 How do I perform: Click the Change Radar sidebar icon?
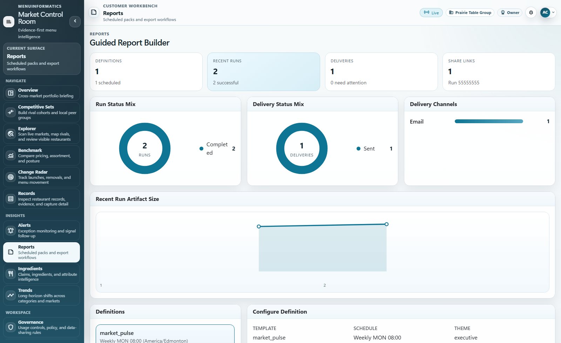tap(11, 177)
